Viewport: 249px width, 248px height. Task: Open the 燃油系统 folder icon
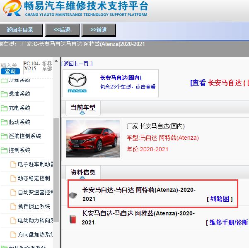(4, 94)
